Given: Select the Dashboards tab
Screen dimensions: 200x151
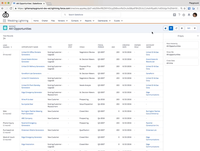Looking at the screenshot, I should click(103, 21).
